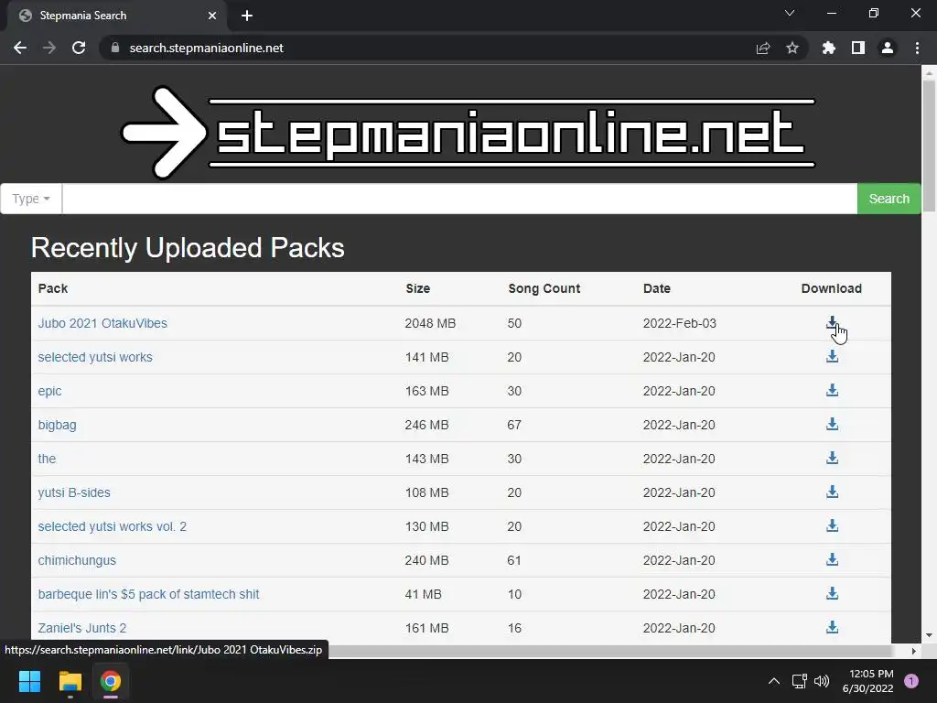Select the Stepmania Search tab

tap(117, 16)
